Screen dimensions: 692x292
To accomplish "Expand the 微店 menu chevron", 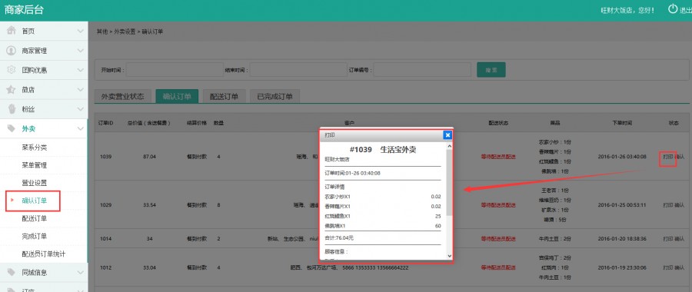I will pyautogui.click(x=80, y=90).
